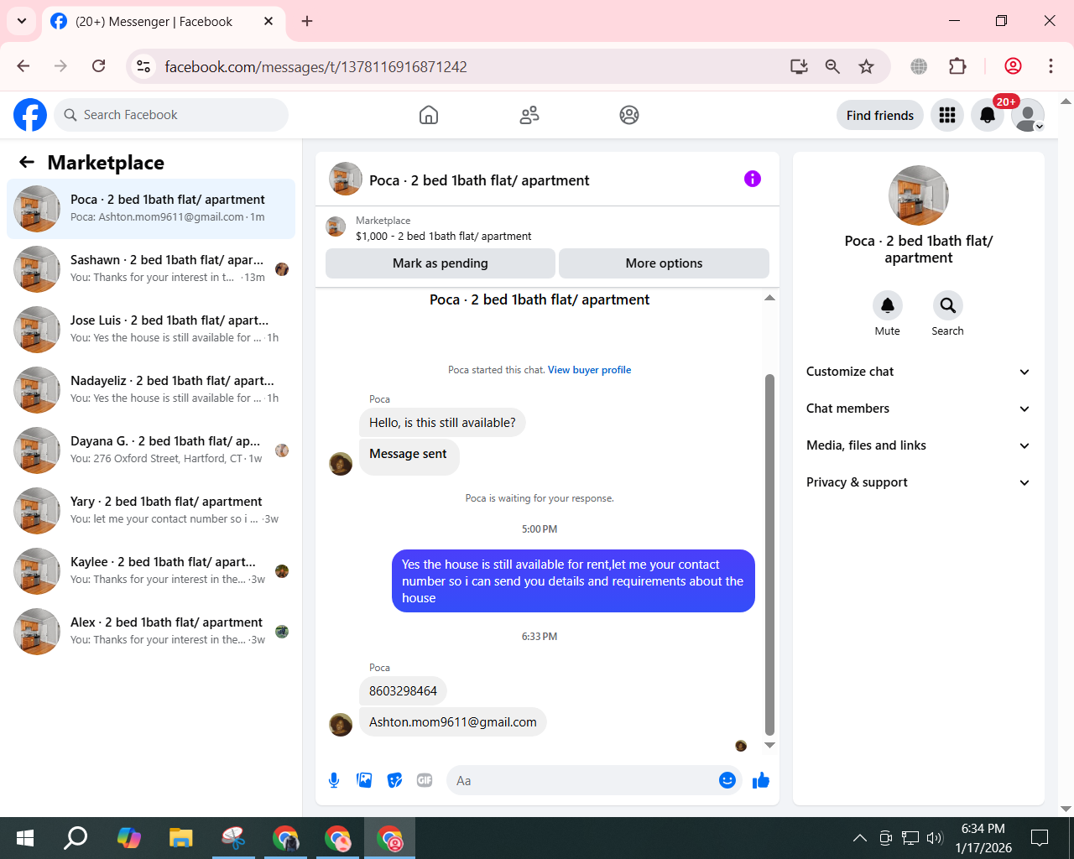The height and width of the screenshot is (859, 1074).
Task: Open the Alex conversation
Action: click(151, 632)
